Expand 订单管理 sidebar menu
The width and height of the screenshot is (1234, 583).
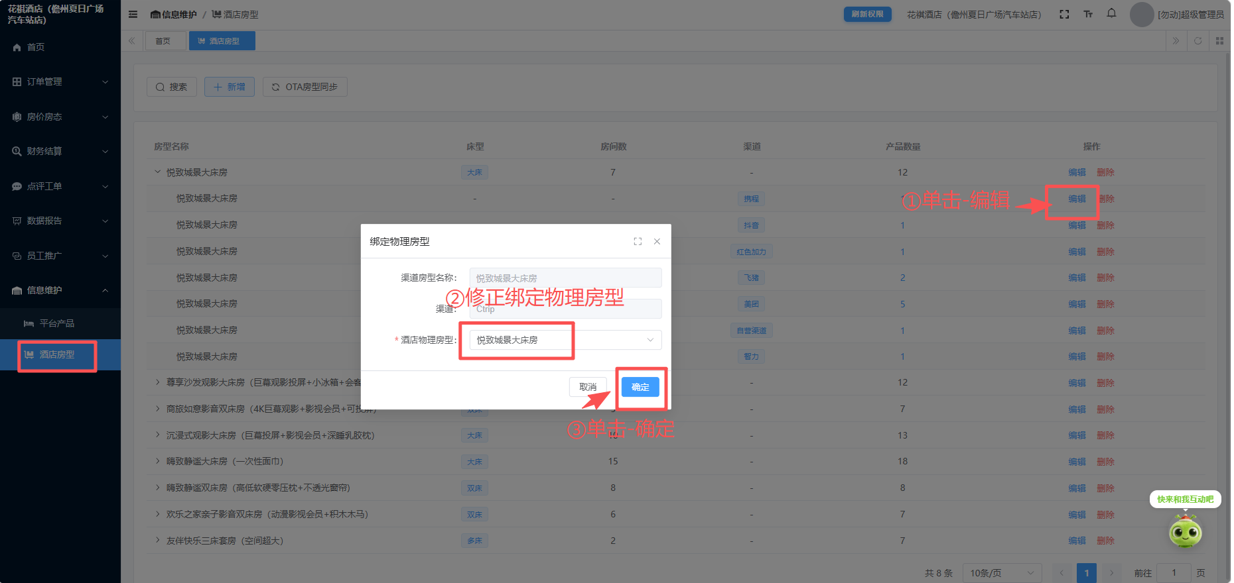point(60,81)
